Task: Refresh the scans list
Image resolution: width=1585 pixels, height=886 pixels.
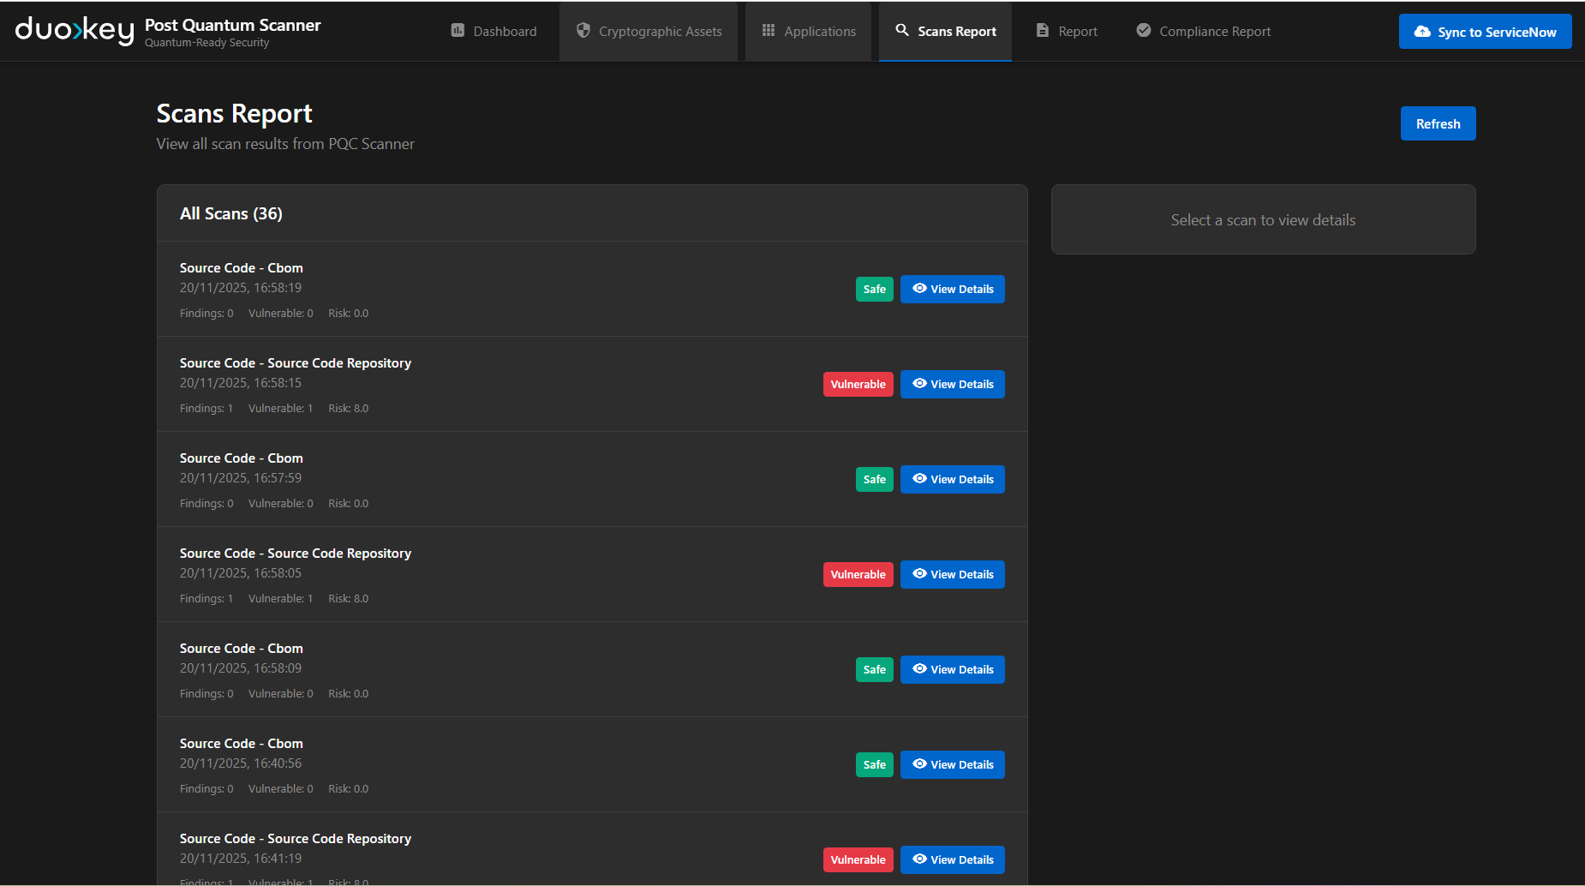Action: tap(1438, 123)
